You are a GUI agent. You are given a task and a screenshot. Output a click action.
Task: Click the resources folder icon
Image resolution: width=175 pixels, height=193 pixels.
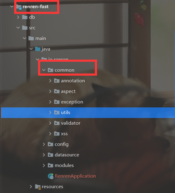[38, 187]
